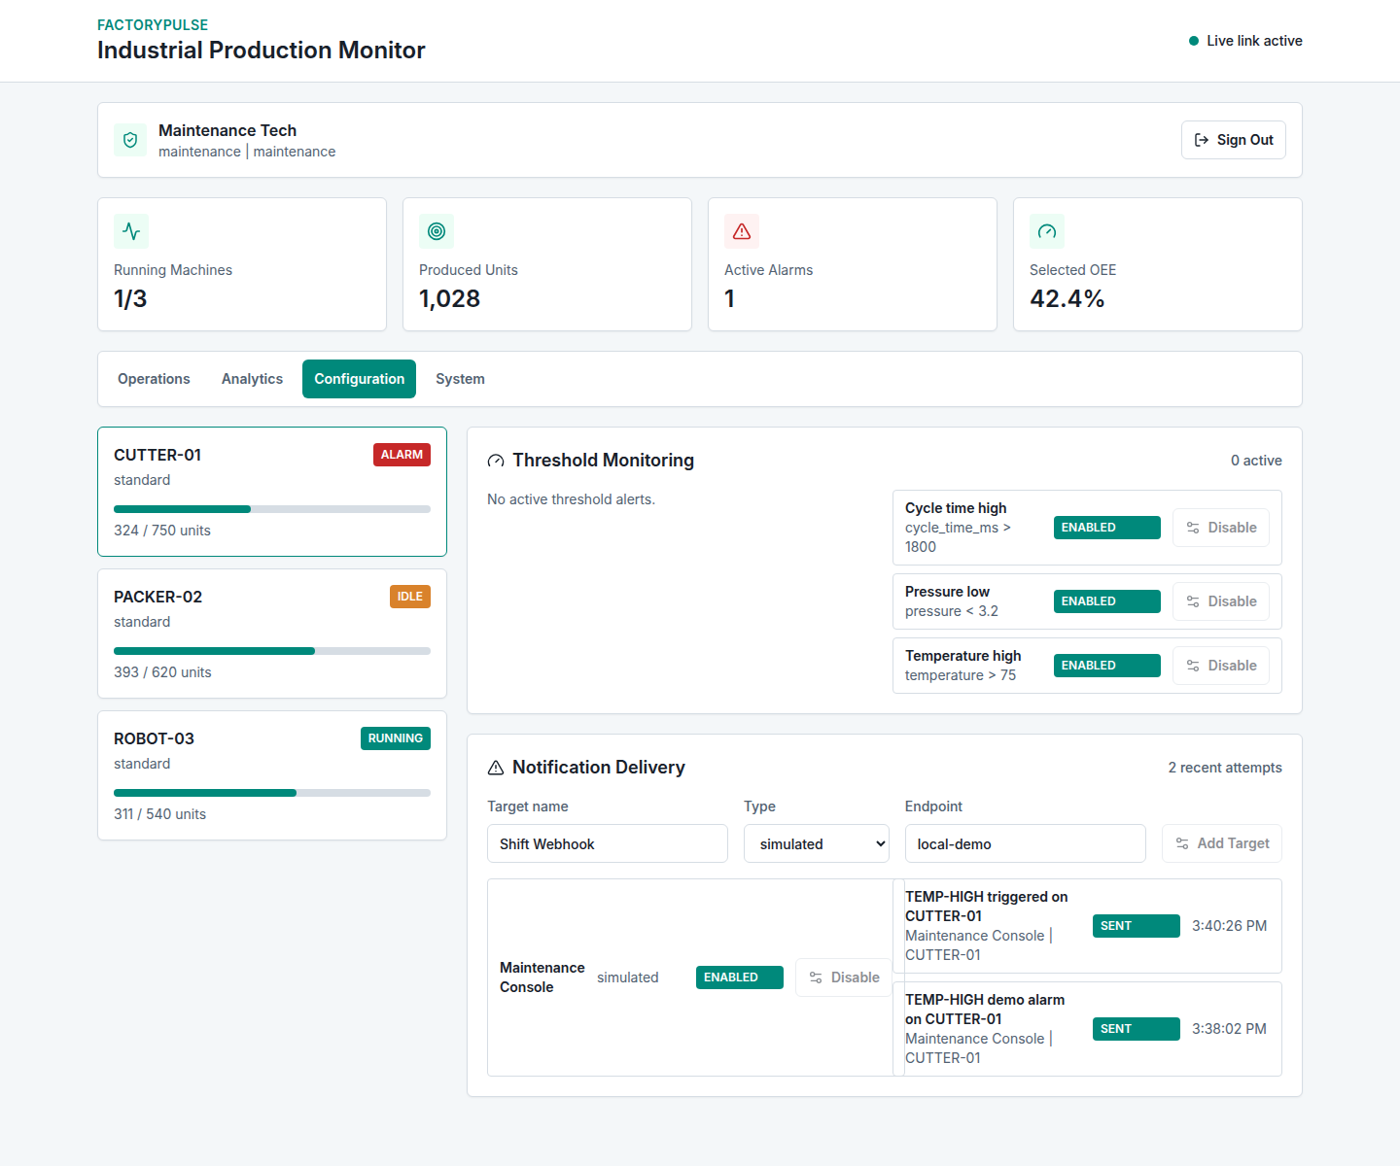1400x1166 pixels.
Task: Click the Produced Units value 1,028
Action: point(449,298)
